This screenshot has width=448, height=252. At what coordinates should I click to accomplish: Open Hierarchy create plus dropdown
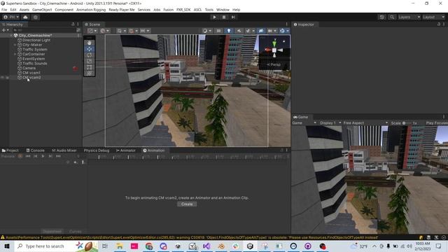pos(5,30)
